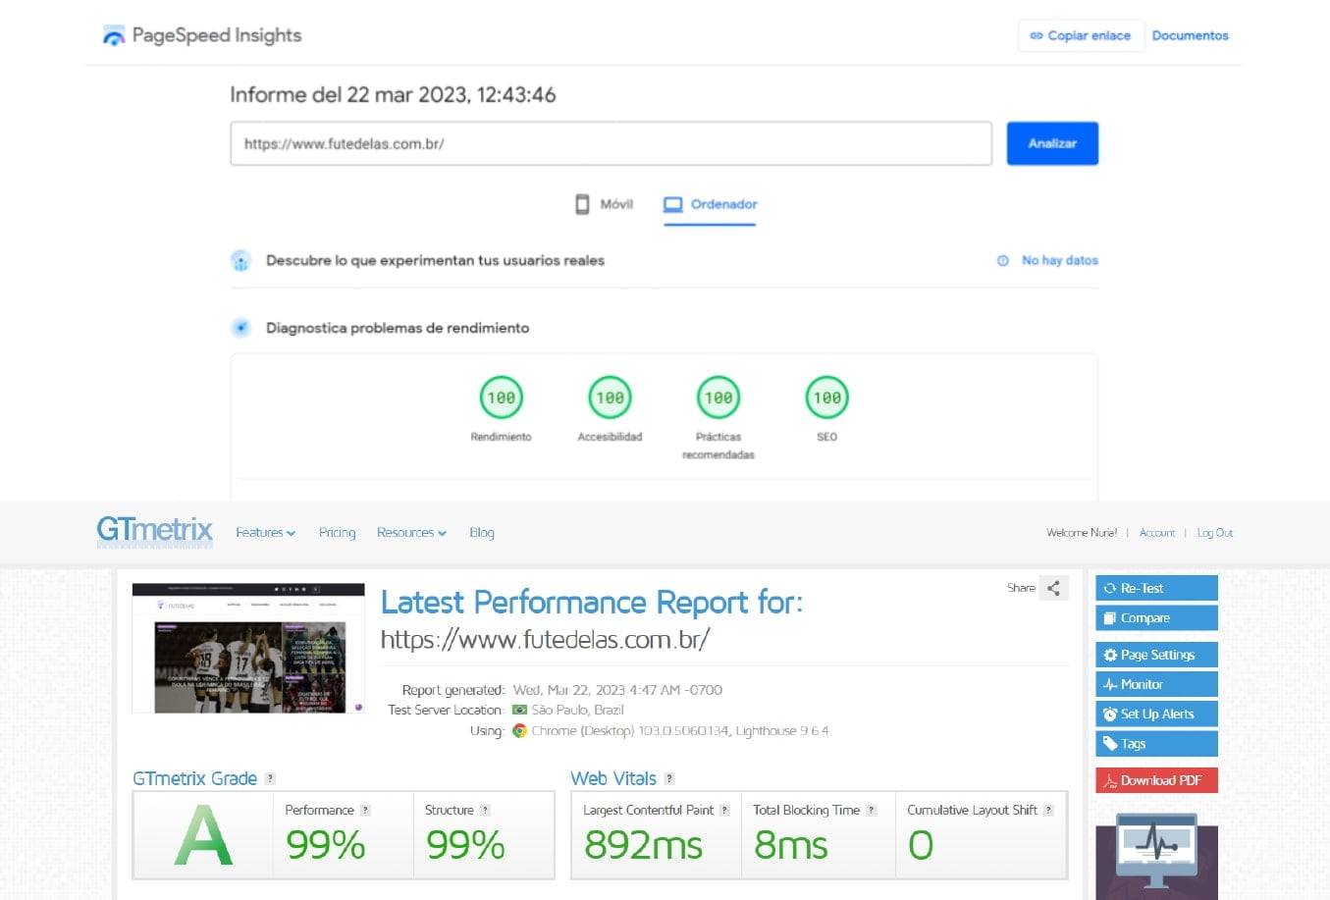Click the Structure help question mark
The height and width of the screenshot is (900, 1330).
coord(485,810)
